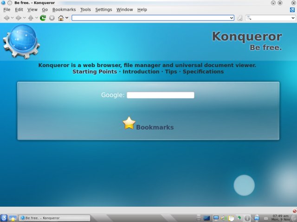Viewport: 297px width, 222px height.
Task: Click the Stop loading icon
Action: coord(52,18)
